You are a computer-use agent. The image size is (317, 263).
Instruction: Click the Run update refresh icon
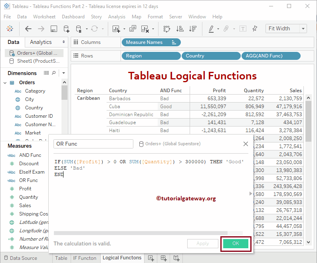pyautogui.click(x=94, y=29)
